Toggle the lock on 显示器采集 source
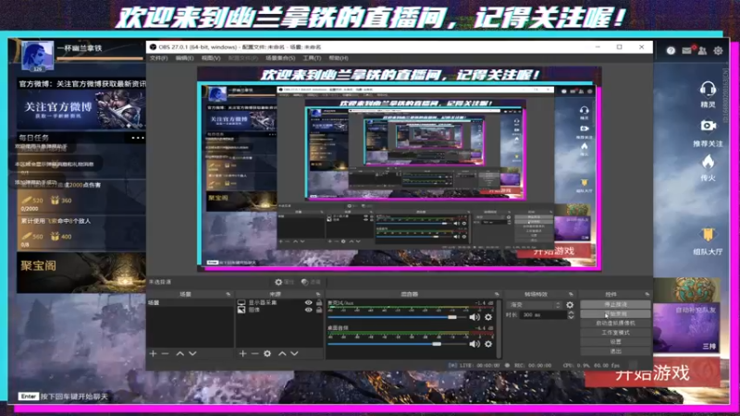Image resolution: width=740 pixels, height=416 pixels. click(319, 303)
